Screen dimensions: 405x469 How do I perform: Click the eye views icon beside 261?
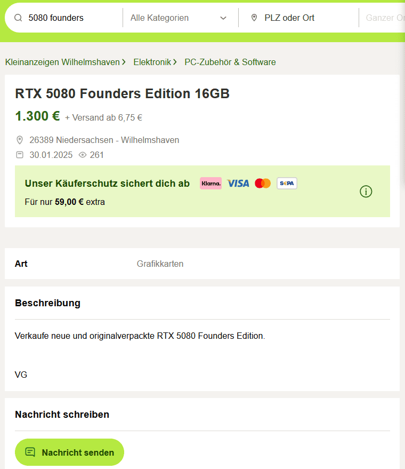[83, 155]
